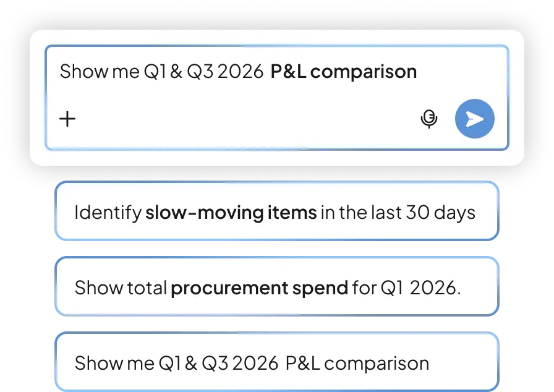Click the empty area inside the prompt box
This screenshot has width=554, height=392.
coord(247,118)
